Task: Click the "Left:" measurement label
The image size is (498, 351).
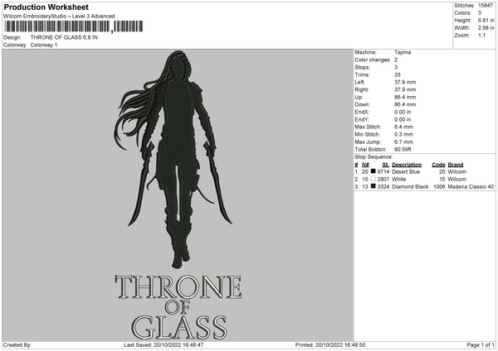Action: (360, 82)
